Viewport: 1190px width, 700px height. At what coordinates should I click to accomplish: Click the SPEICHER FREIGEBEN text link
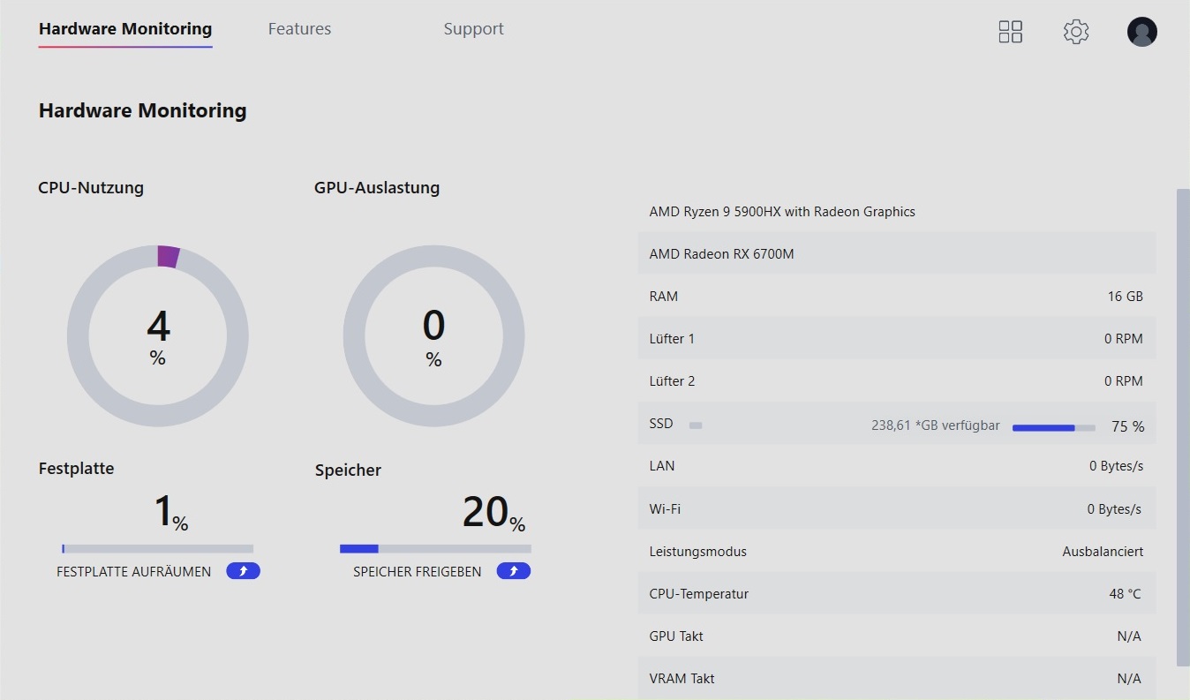(x=418, y=572)
